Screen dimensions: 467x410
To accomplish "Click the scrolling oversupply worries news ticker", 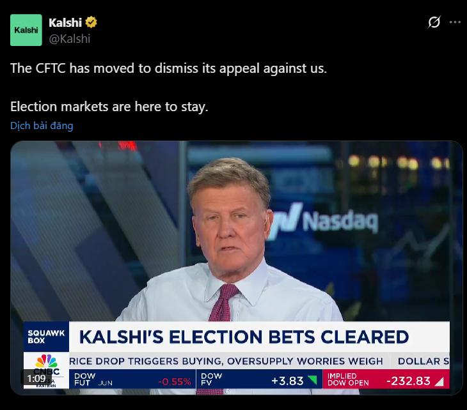I will (x=230, y=361).
